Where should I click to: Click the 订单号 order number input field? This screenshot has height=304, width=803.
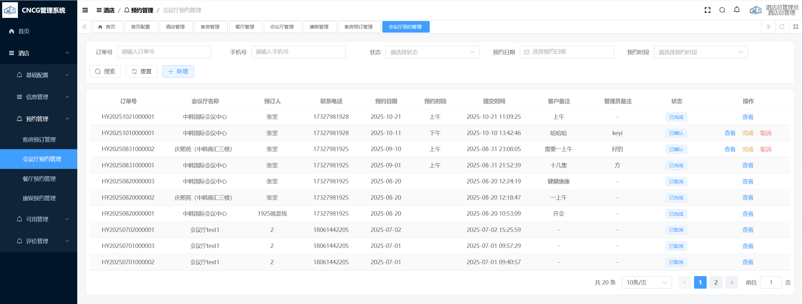click(x=164, y=52)
